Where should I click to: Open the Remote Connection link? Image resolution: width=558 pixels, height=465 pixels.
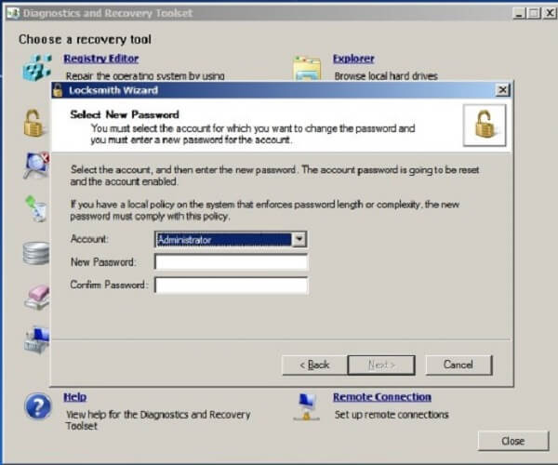pos(382,397)
